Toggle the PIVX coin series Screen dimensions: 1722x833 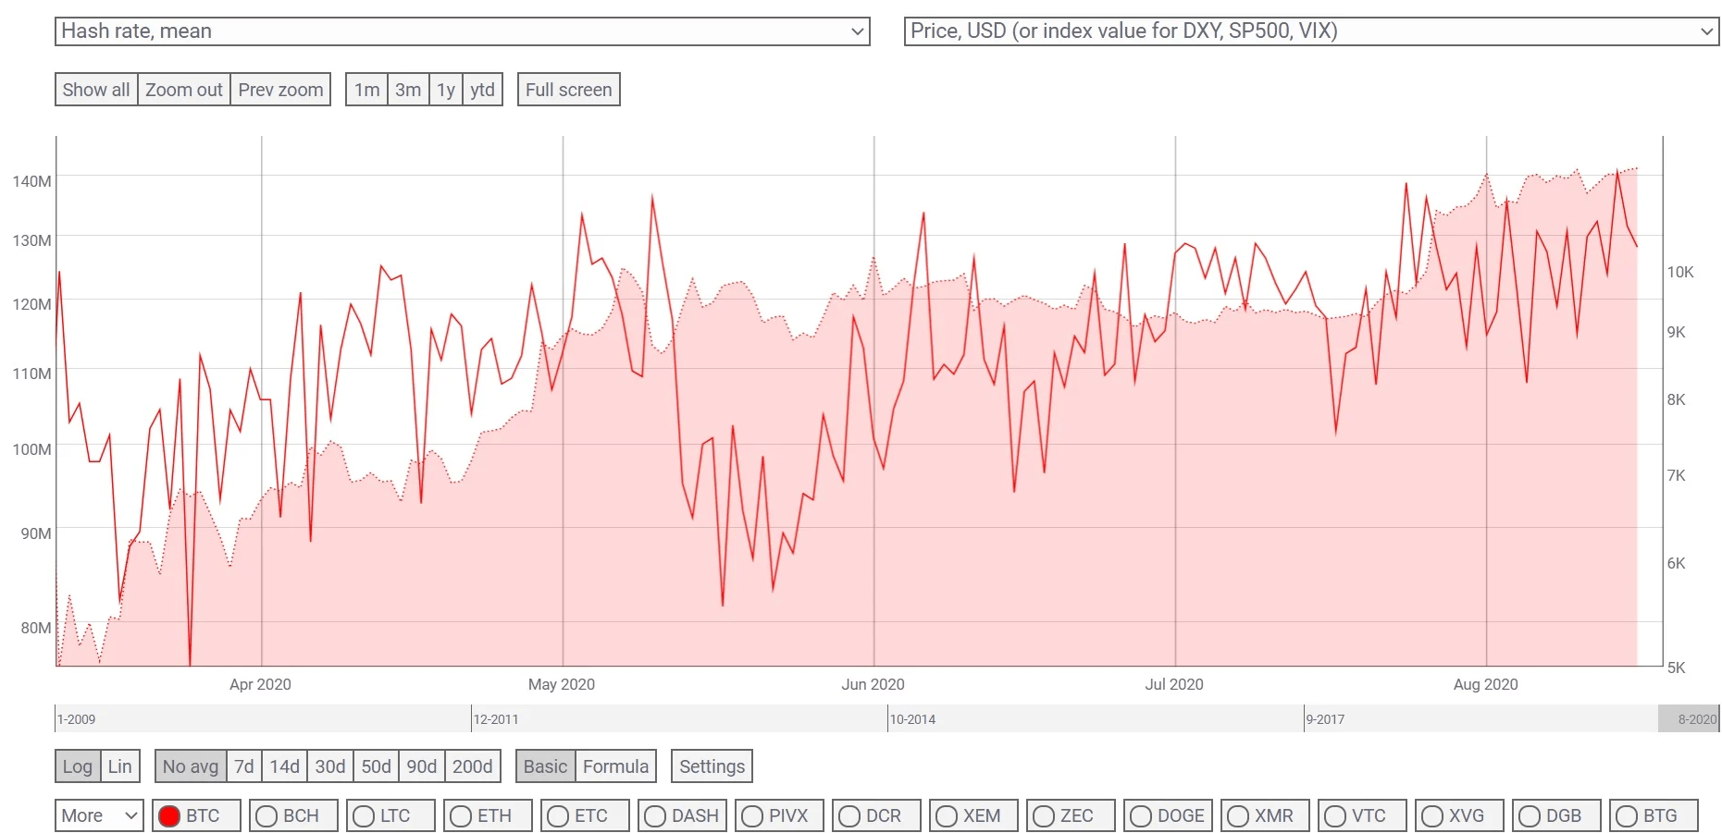coord(780,815)
